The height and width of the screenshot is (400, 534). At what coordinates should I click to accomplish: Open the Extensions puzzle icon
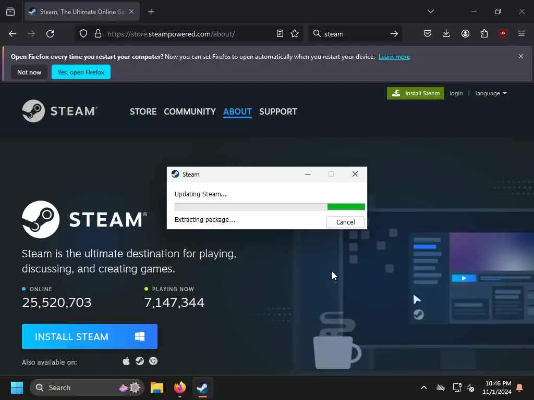pyautogui.click(x=484, y=33)
